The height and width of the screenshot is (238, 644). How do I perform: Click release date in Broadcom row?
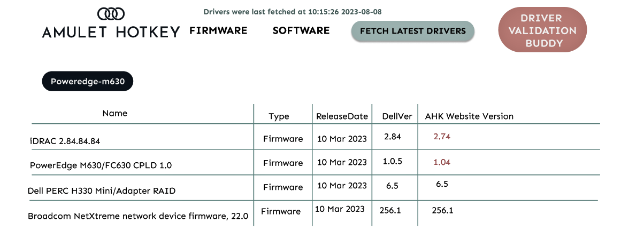click(340, 209)
